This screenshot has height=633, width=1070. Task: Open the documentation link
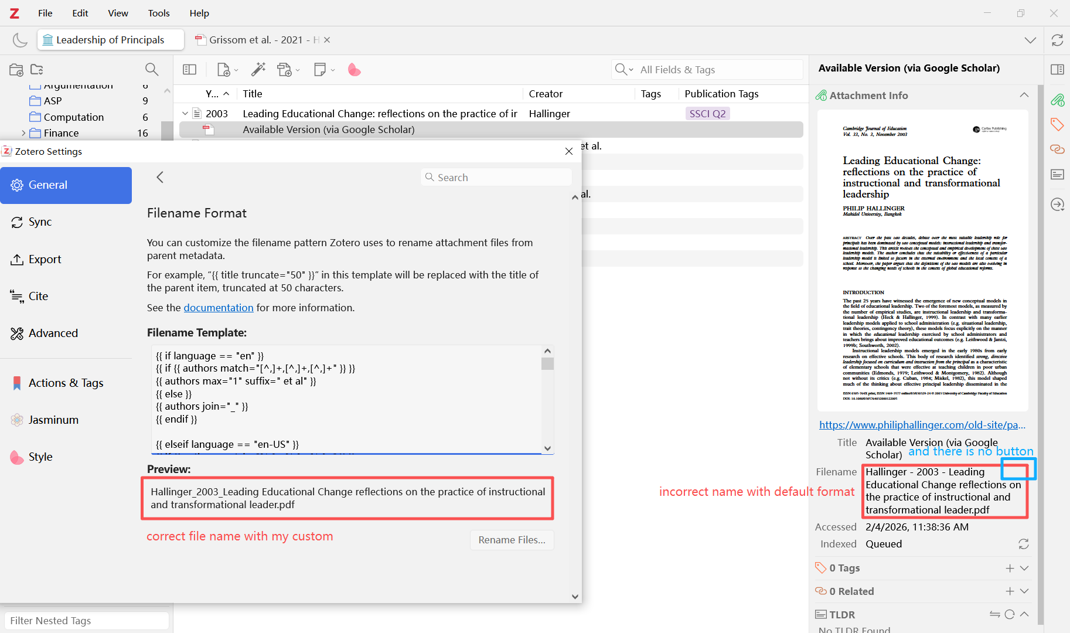(219, 308)
